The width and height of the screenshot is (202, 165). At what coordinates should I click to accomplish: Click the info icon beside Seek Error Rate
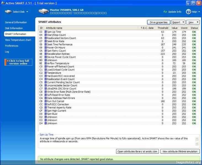[46, 41]
